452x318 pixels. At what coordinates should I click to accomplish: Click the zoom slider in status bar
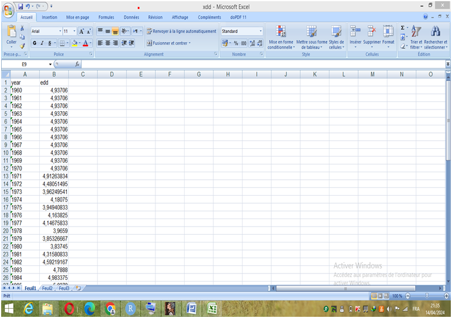point(426,296)
